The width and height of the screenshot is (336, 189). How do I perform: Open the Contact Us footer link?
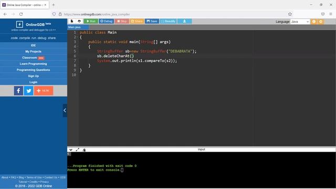[x=51, y=177]
